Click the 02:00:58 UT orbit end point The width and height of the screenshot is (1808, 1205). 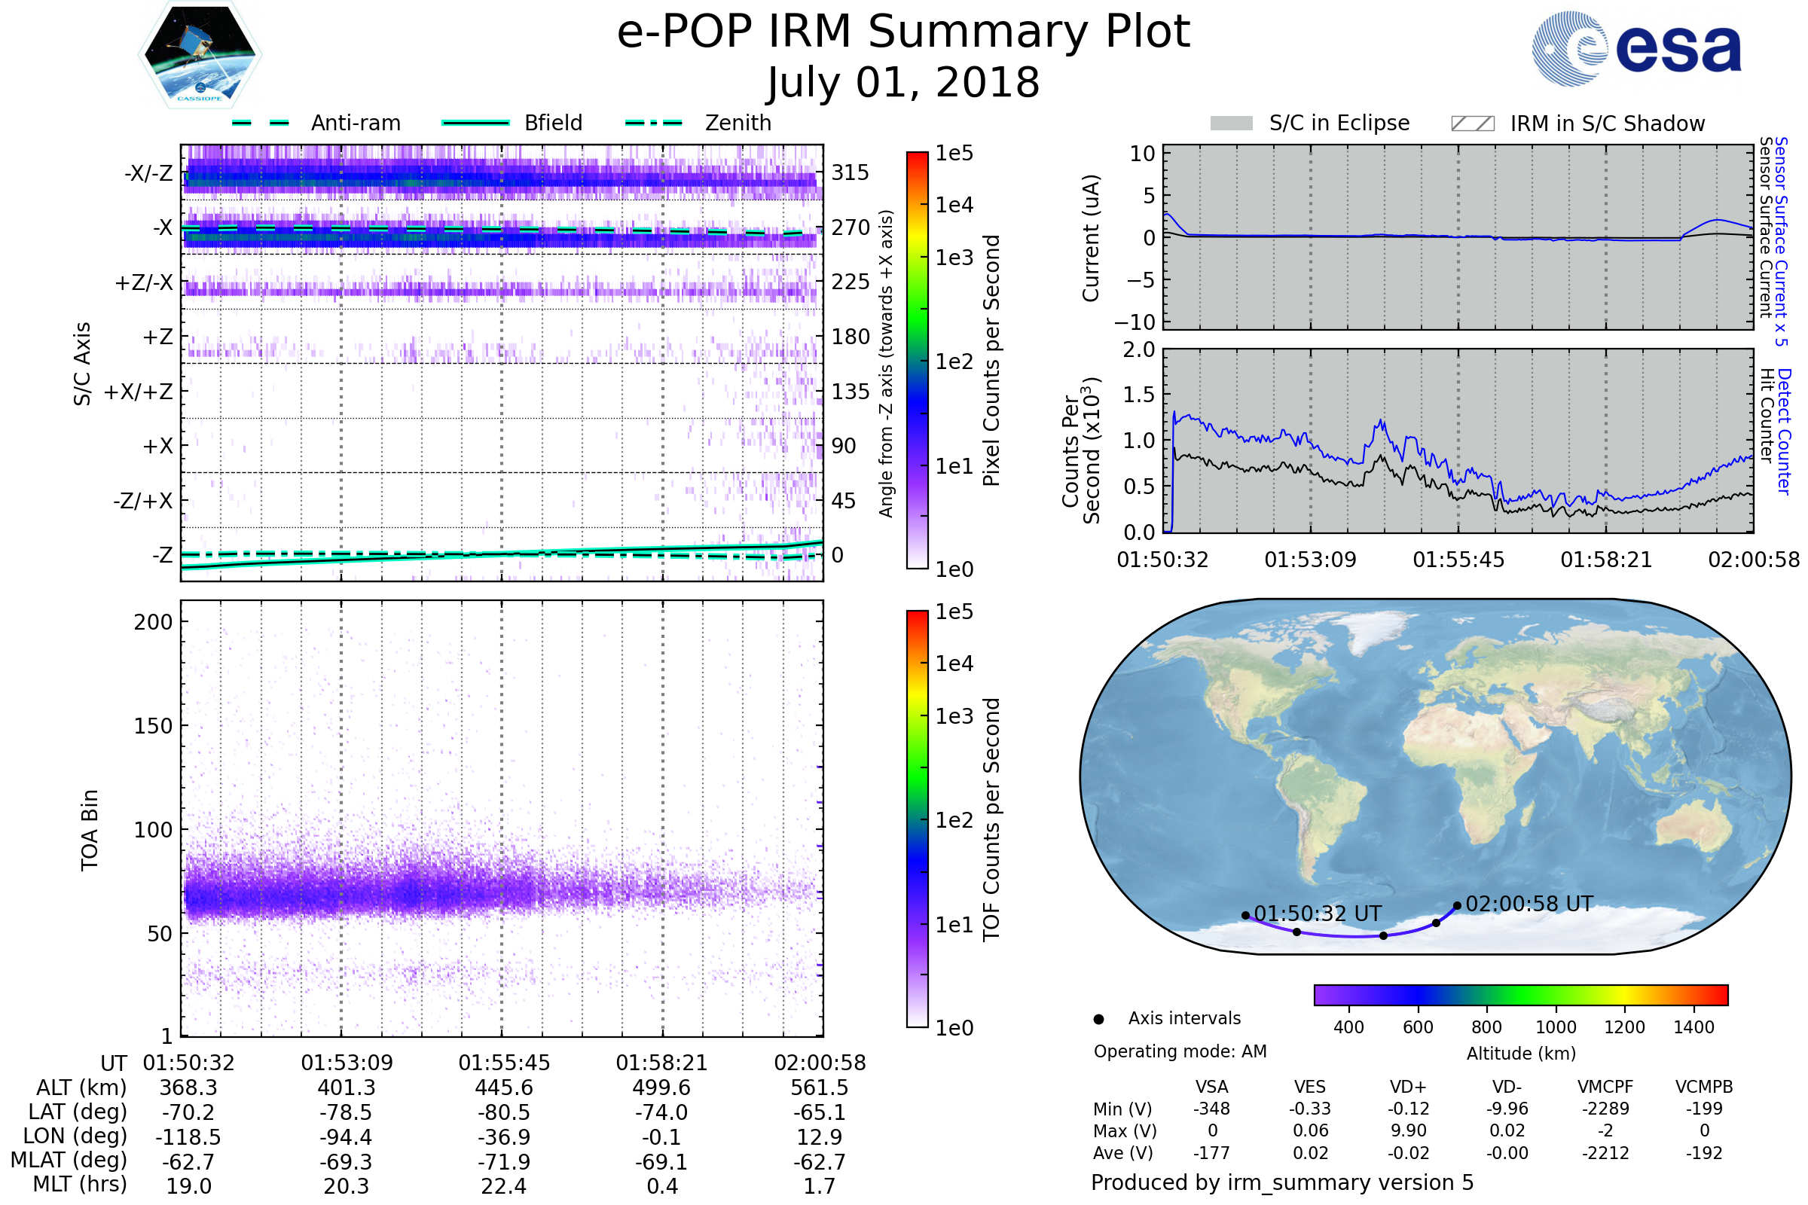(x=1457, y=905)
